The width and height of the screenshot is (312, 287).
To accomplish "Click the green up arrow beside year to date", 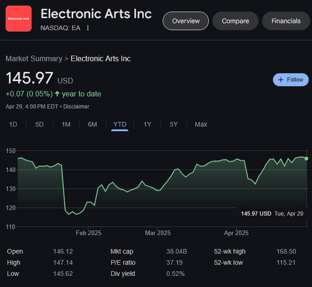I will tap(58, 94).
